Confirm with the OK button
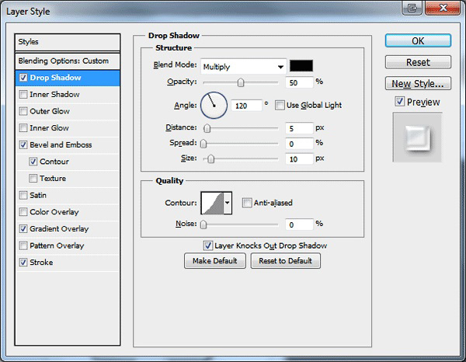 click(418, 40)
